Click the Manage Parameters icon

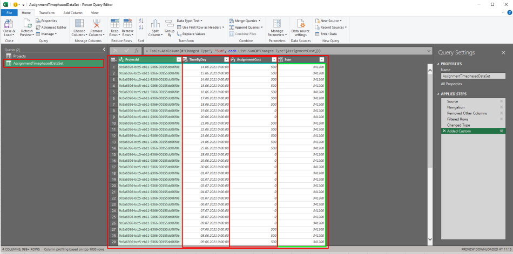coord(277,24)
